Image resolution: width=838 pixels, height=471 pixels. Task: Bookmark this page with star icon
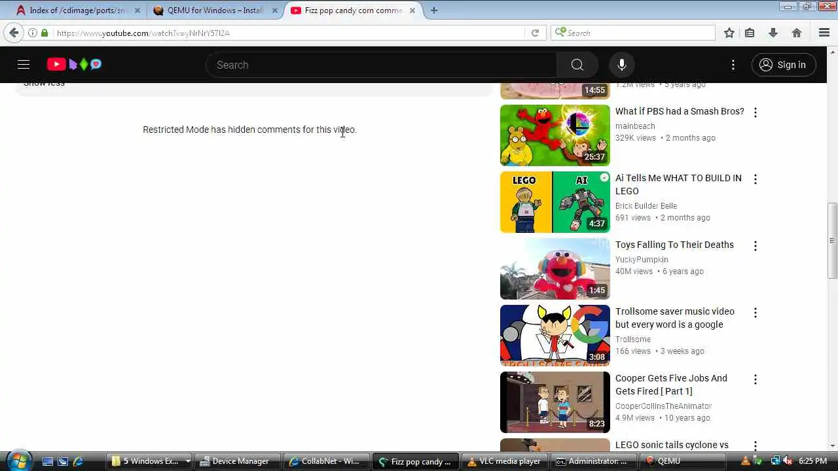[x=729, y=33]
